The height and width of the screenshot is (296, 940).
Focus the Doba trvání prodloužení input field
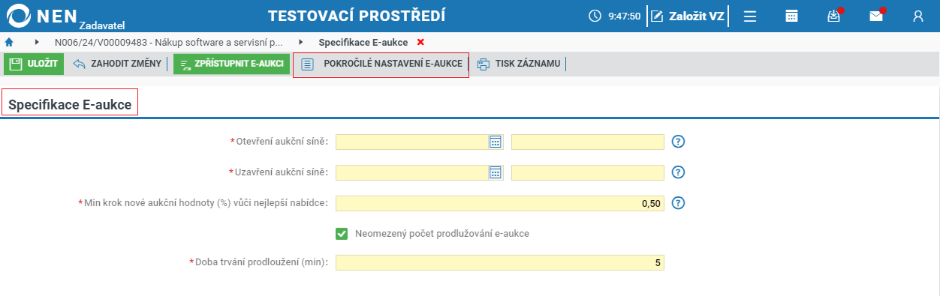[x=500, y=262]
